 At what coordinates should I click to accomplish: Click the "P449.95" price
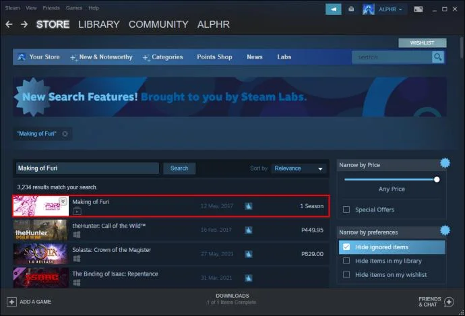[312, 230]
